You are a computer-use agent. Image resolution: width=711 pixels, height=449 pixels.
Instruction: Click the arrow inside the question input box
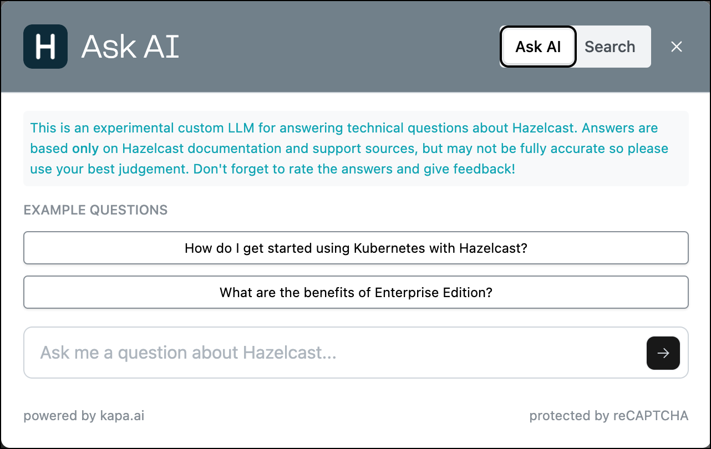663,353
